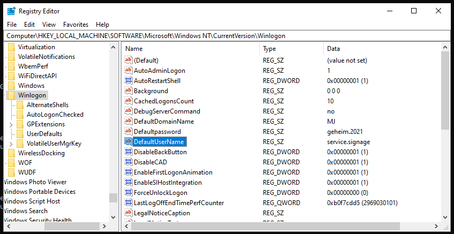
Task: Click the binary icon beside EnableSIHostIntegration
Action: pyautogui.click(x=128, y=183)
